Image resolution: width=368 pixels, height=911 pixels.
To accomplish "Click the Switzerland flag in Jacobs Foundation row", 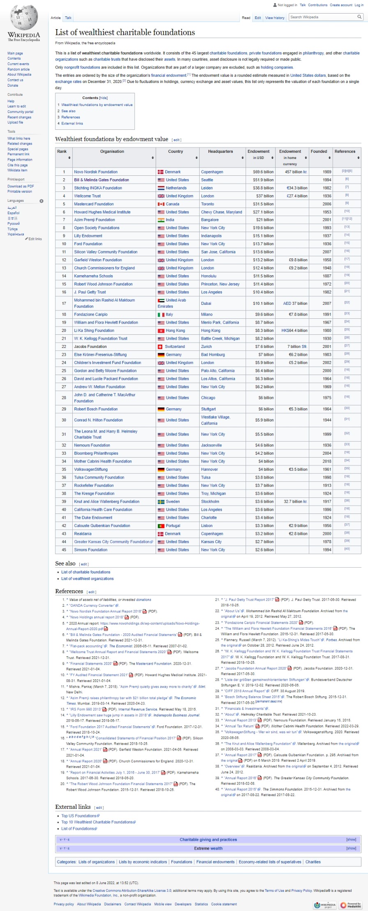I will 160,347.
